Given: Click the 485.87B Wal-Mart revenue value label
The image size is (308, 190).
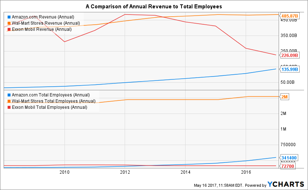Looking at the screenshot, I should [290, 16].
